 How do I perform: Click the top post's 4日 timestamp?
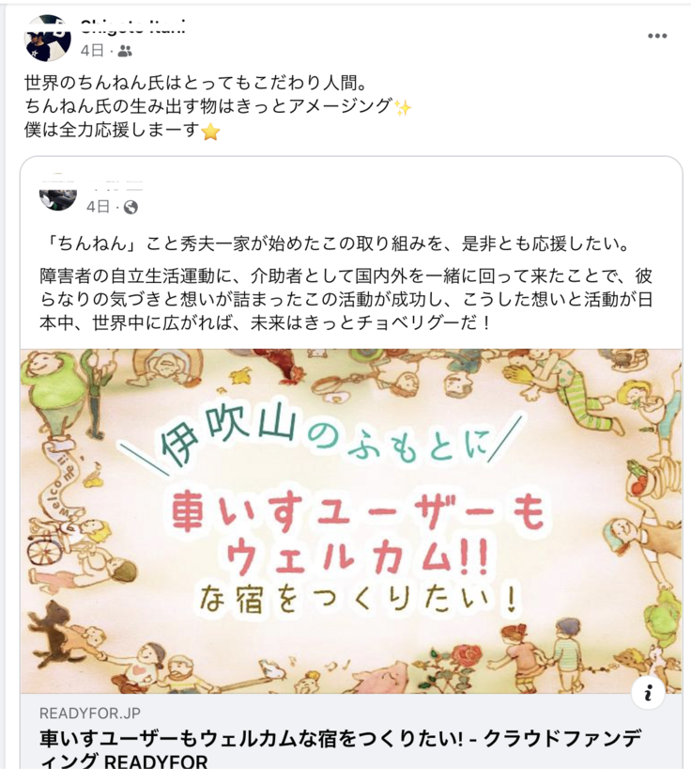point(93,51)
